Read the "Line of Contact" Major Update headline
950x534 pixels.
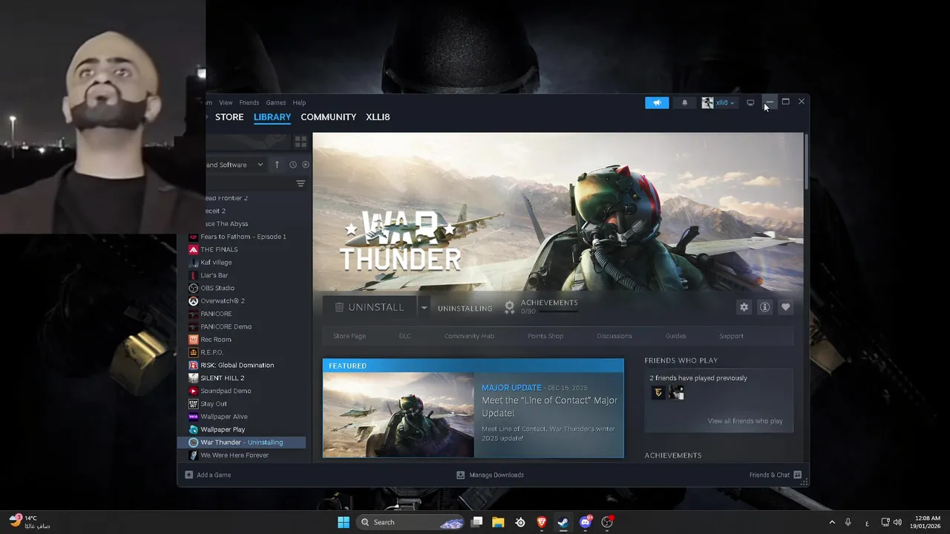(549, 406)
